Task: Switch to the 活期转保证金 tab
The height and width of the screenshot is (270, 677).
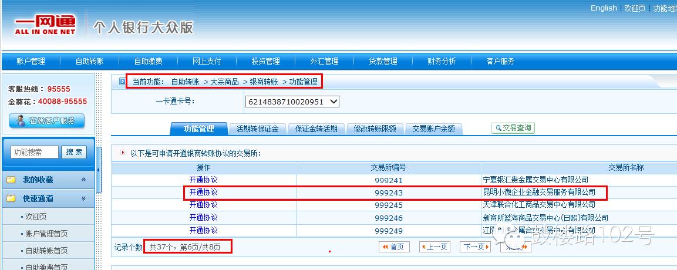Action: tap(257, 129)
